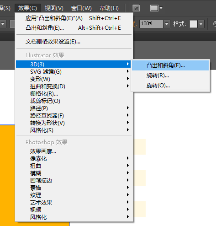The image size is (216, 226).
Task: Expand the Illustrator 风格化(S) submenu
Action: click(74, 130)
